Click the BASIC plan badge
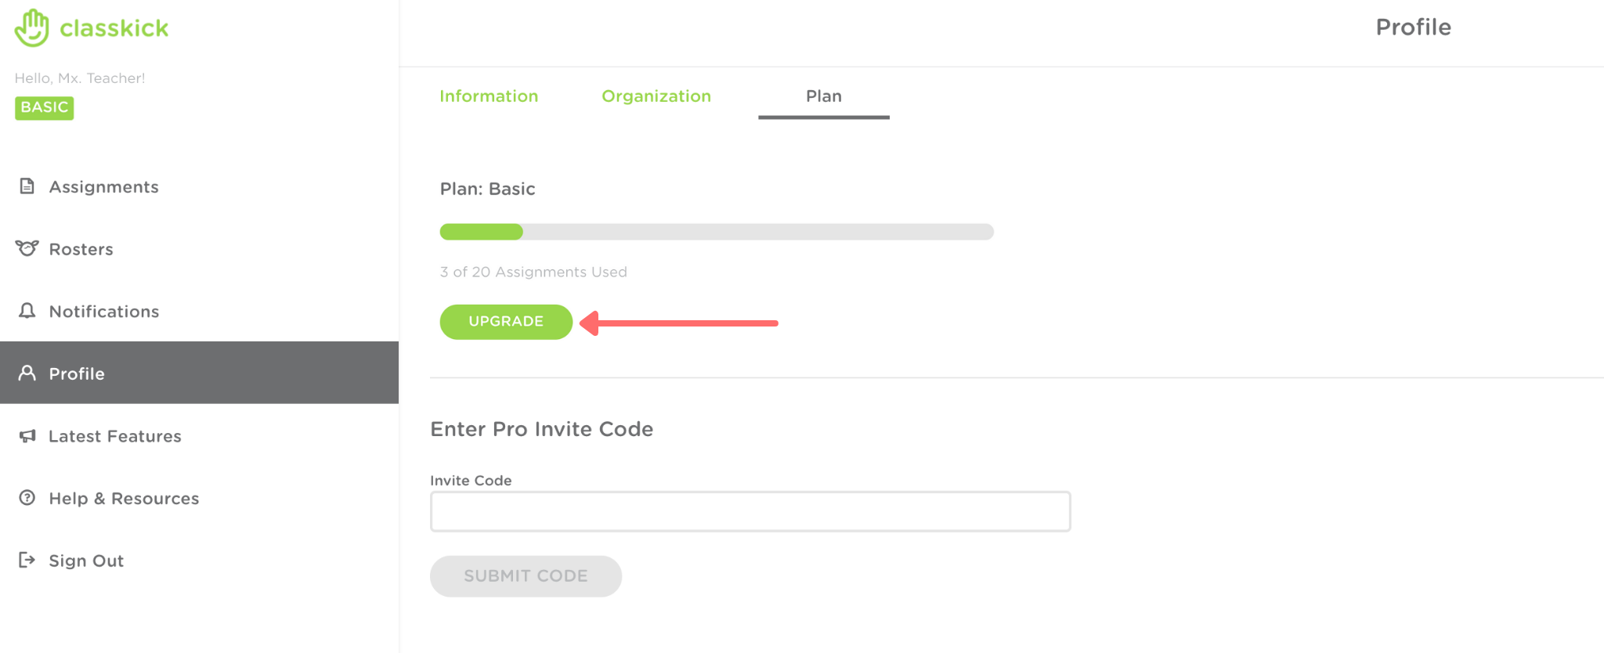This screenshot has height=653, width=1604. pos(45,107)
